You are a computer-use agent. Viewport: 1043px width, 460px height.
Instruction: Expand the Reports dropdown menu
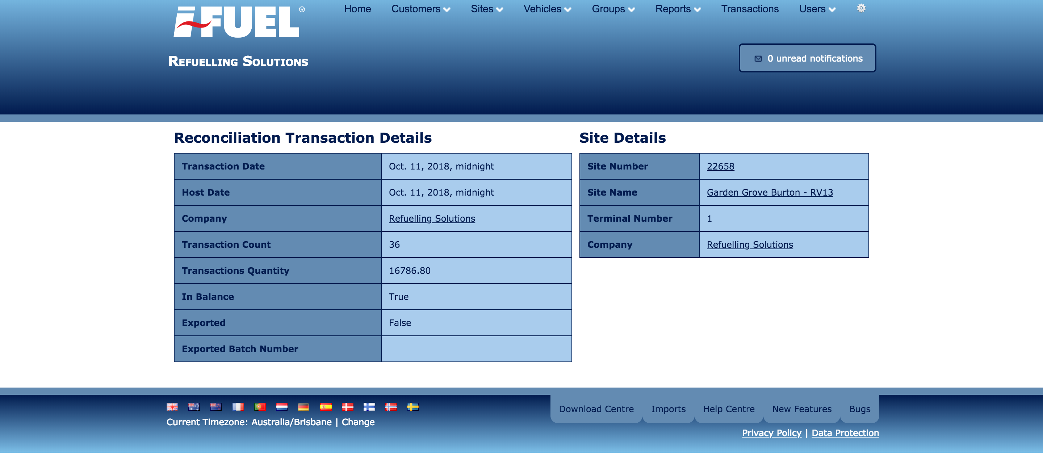677,9
